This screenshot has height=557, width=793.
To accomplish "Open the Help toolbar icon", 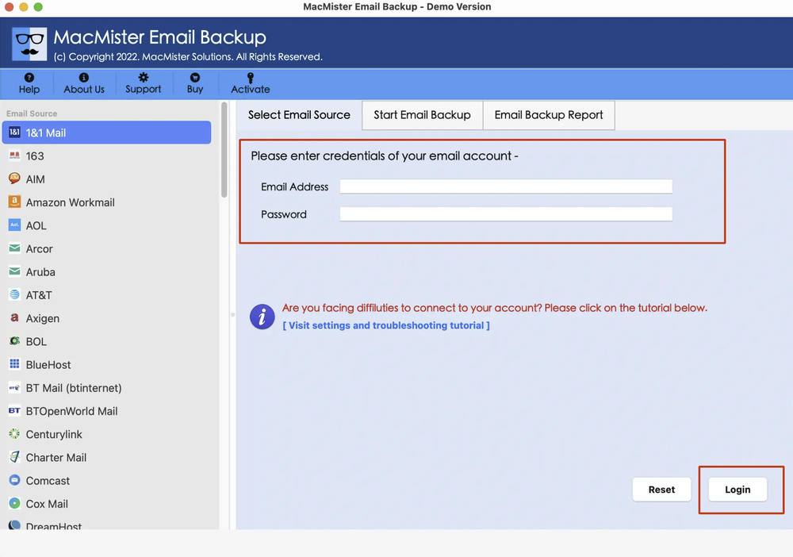I will tap(29, 78).
